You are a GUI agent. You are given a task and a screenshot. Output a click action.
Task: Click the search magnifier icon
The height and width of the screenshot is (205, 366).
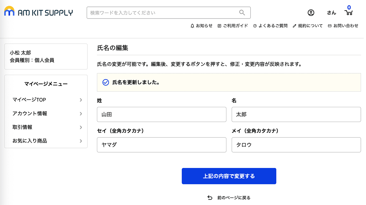(x=242, y=13)
